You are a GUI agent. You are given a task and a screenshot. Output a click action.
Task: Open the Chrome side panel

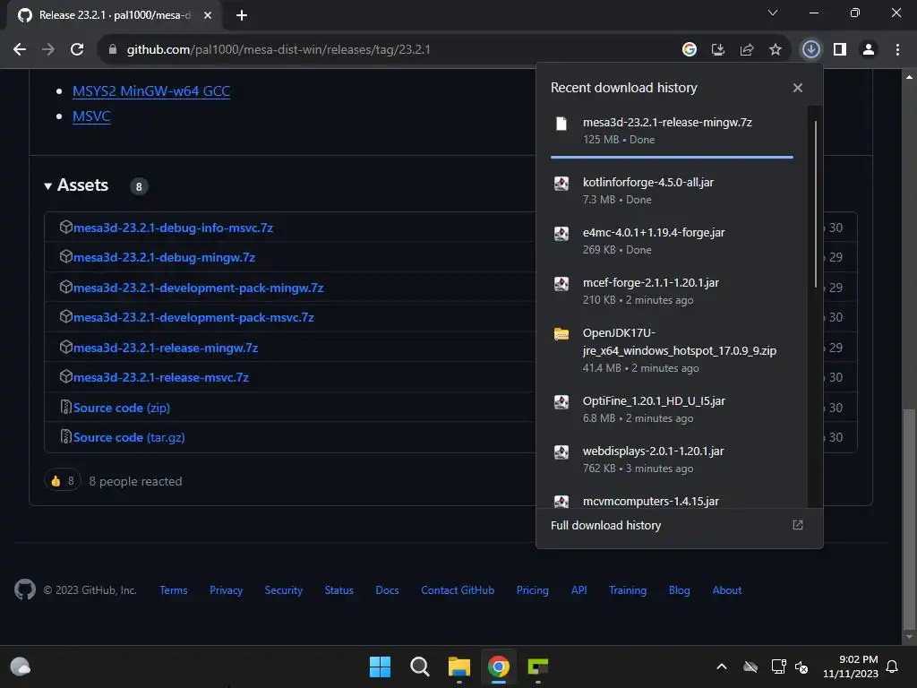pyautogui.click(x=840, y=50)
